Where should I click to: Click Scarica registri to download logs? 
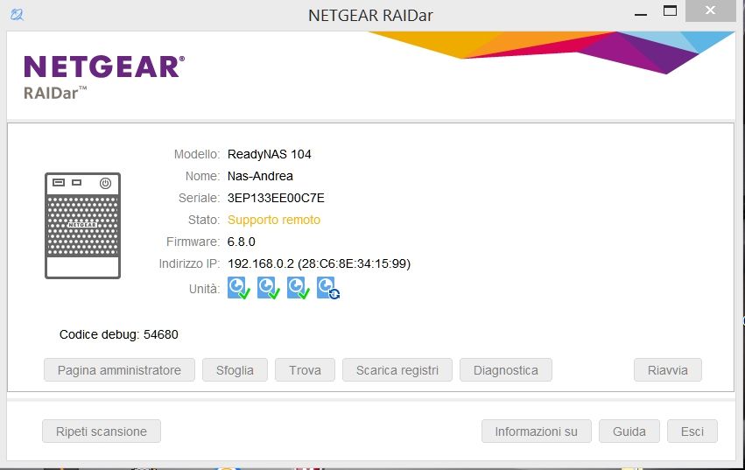coord(397,370)
